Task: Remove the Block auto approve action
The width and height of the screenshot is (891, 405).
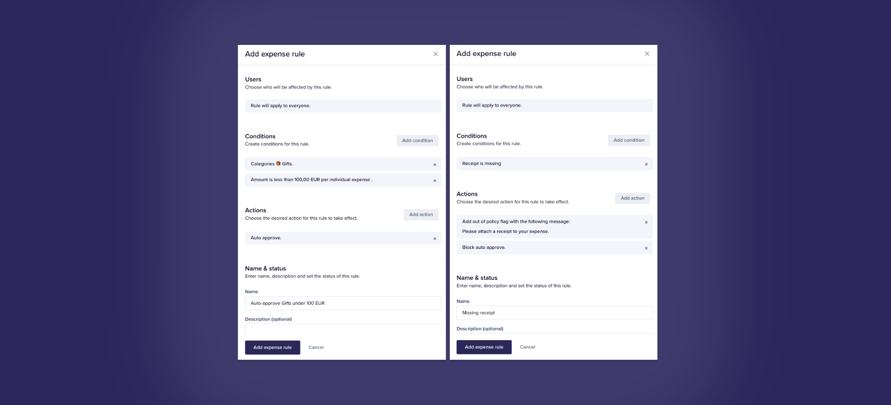Action: 646,248
